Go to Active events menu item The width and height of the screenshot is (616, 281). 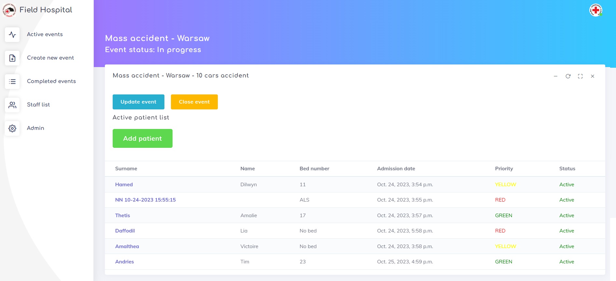45,35
